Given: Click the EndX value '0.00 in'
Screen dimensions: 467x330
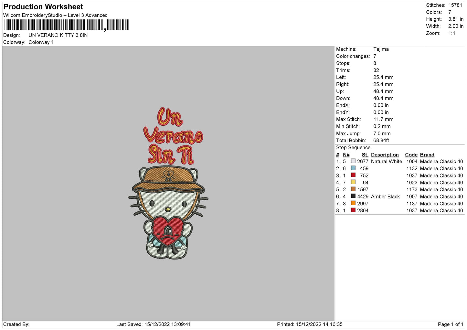Looking at the screenshot, I should coord(381,105).
